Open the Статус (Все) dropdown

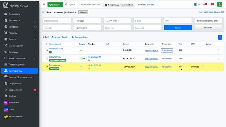[x=118, y=21]
